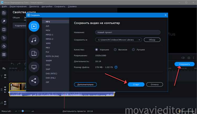The width and height of the screenshot is (197, 114).
Task: Open the Справка menu
Action: point(72,6)
